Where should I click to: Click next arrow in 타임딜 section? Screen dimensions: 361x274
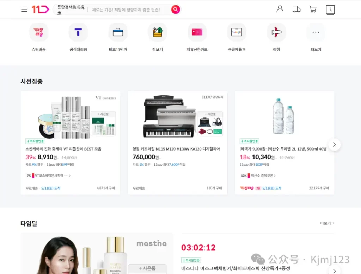coord(334,271)
